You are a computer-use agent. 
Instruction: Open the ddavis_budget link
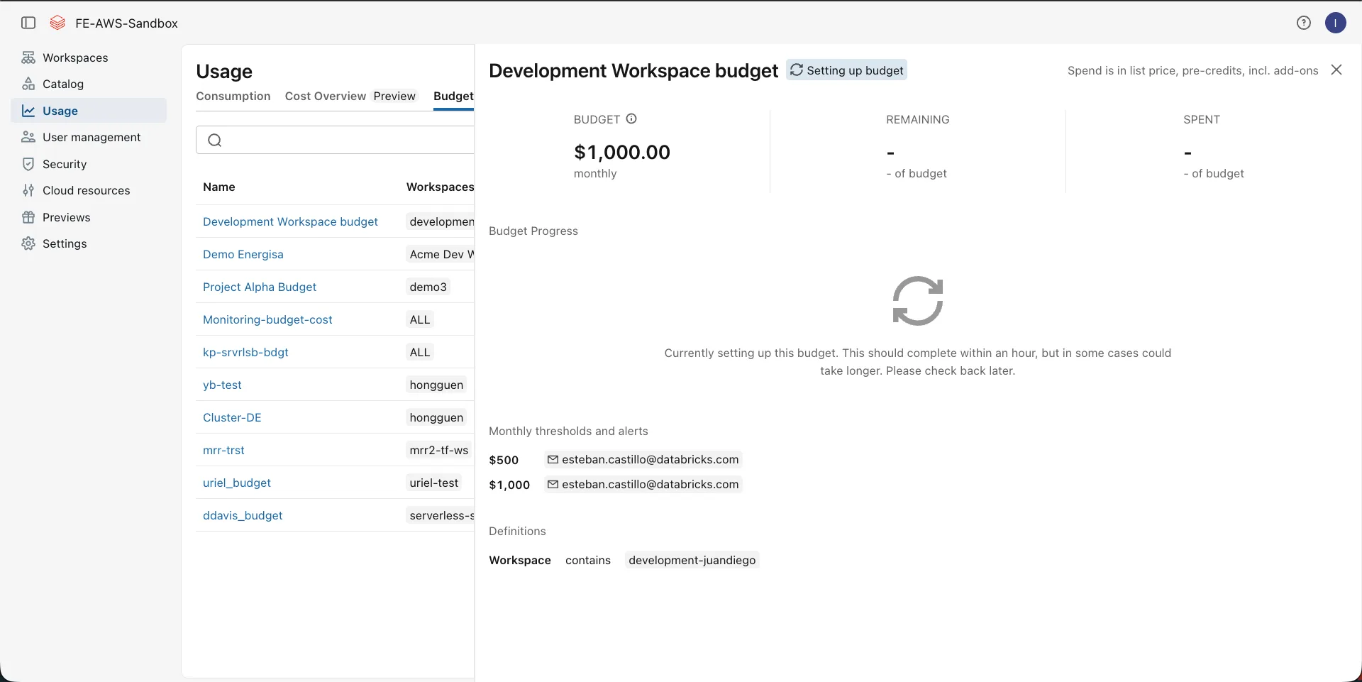pos(243,515)
